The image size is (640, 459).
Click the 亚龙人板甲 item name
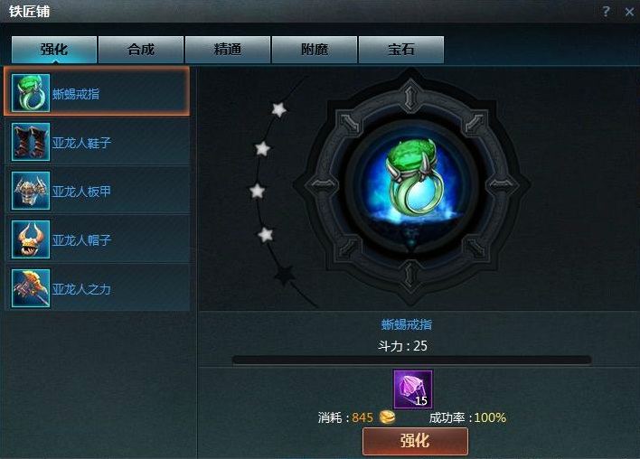pyautogui.click(x=81, y=192)
